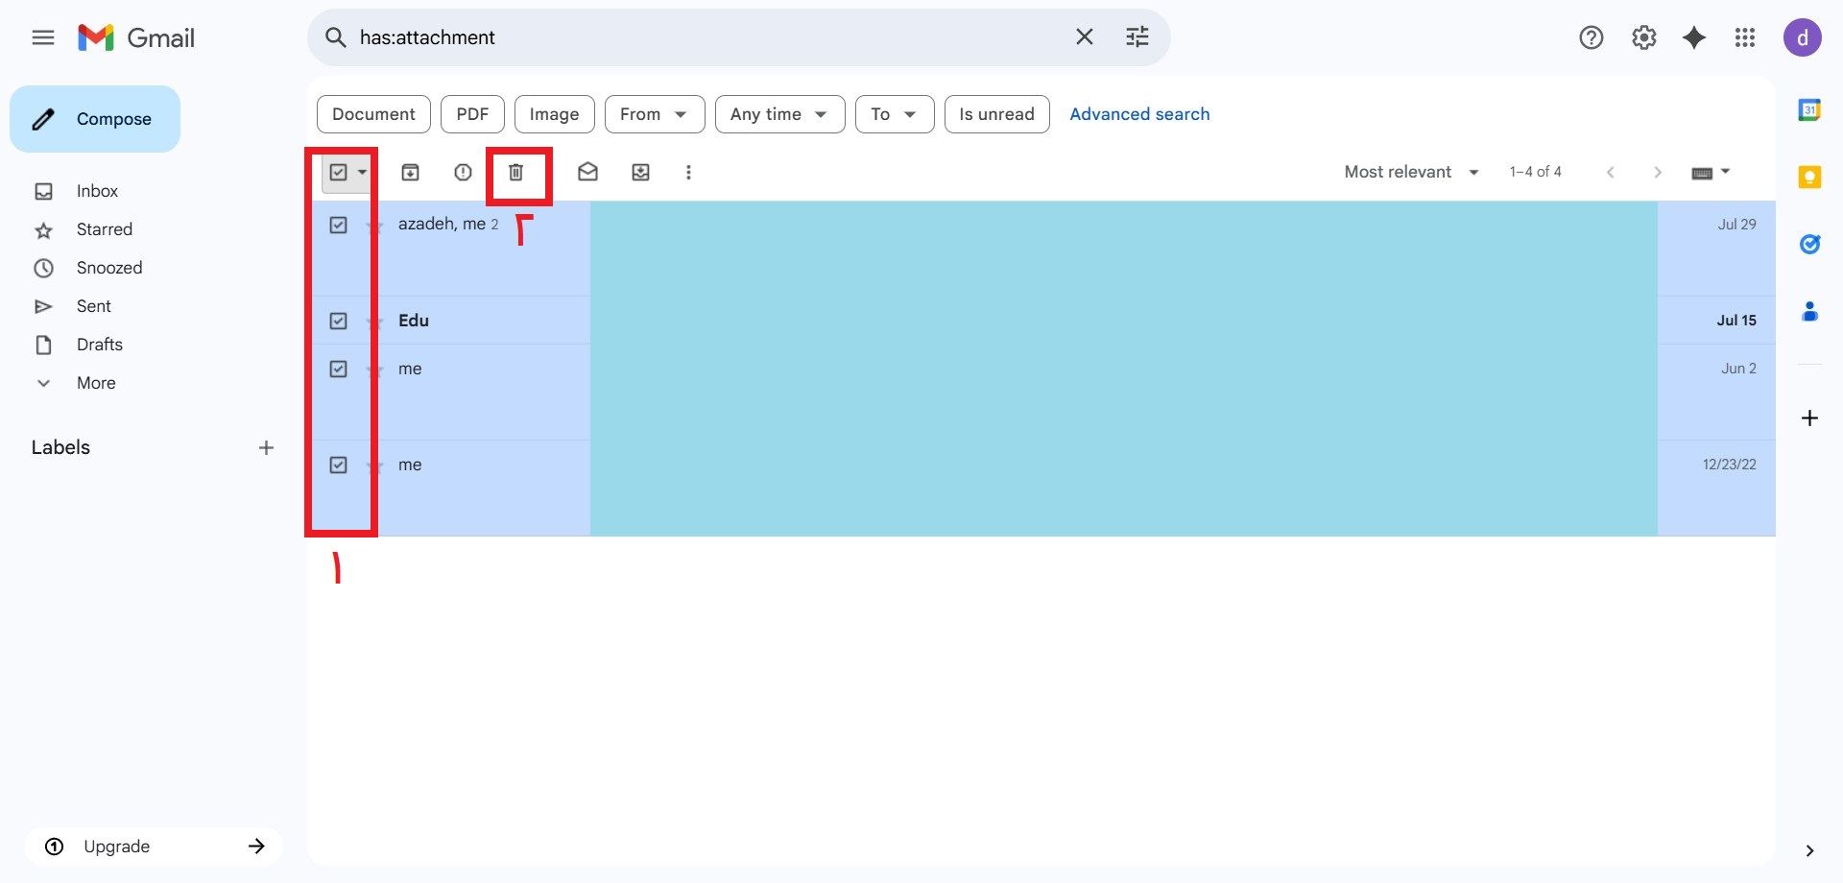Go to the Inbox folder
1843x883 pixels.
click(97, 191)
